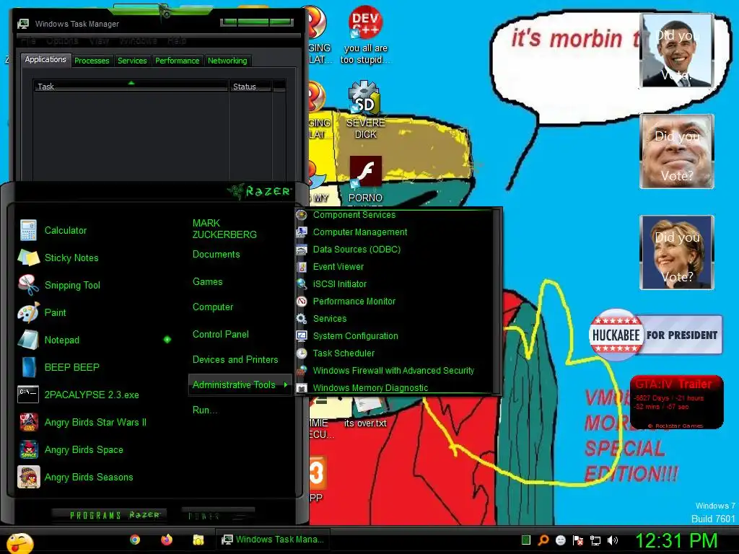Open the Action Center flag icon
This screenshot has height=554, width=739.
click(x=578, y=540)
